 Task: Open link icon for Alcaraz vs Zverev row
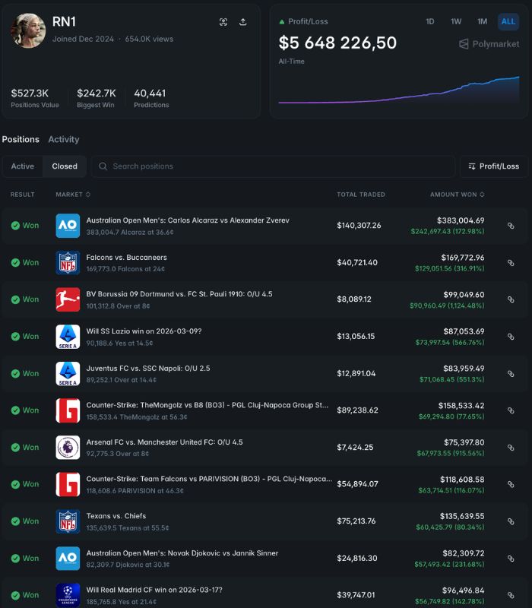(x=511, y=226)
